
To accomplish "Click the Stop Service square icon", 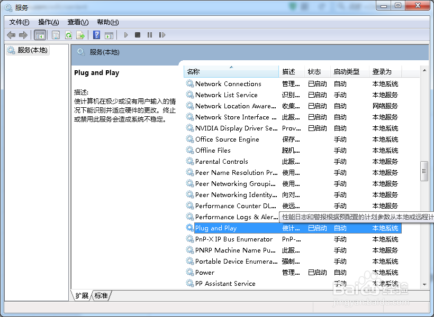I will click(138, 35).
